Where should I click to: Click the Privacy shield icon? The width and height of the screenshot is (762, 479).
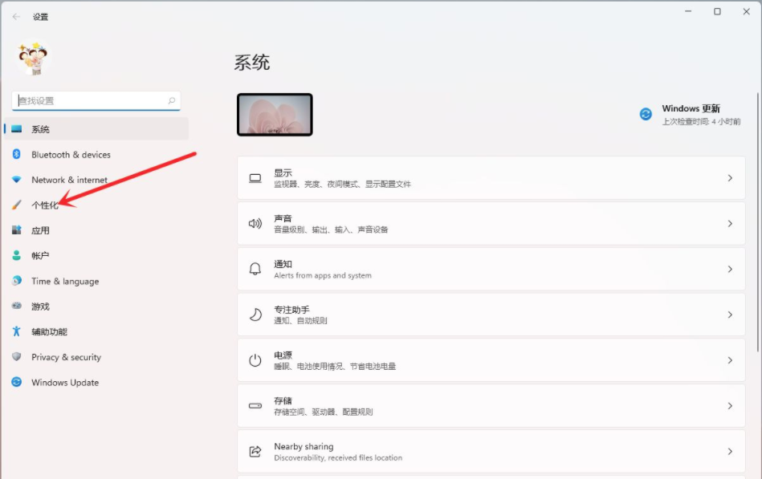coord(17,356)
